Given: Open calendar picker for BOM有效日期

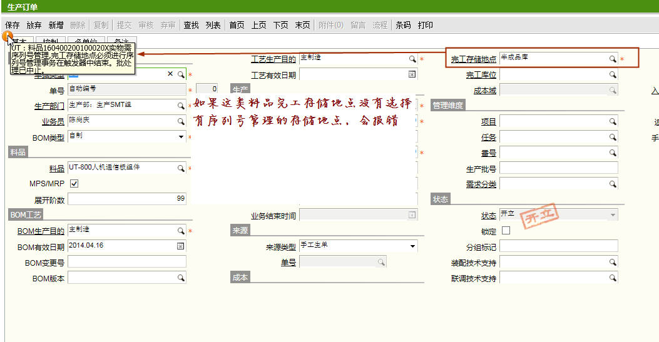Looking at the screenshot, I should [181, 246].
